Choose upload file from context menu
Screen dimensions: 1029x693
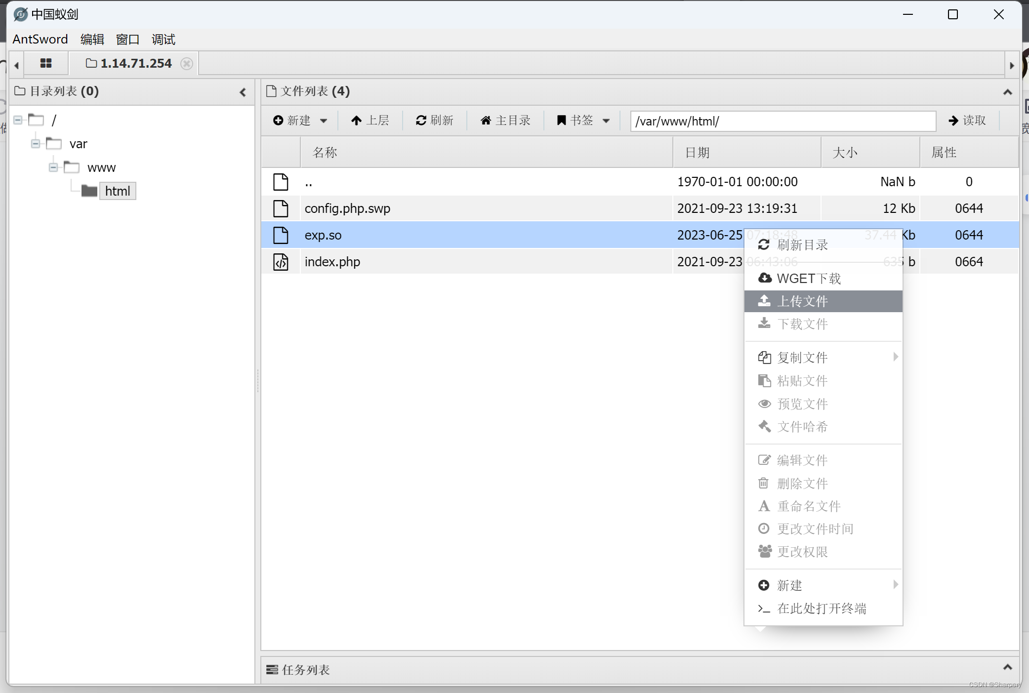click(802, 301)
